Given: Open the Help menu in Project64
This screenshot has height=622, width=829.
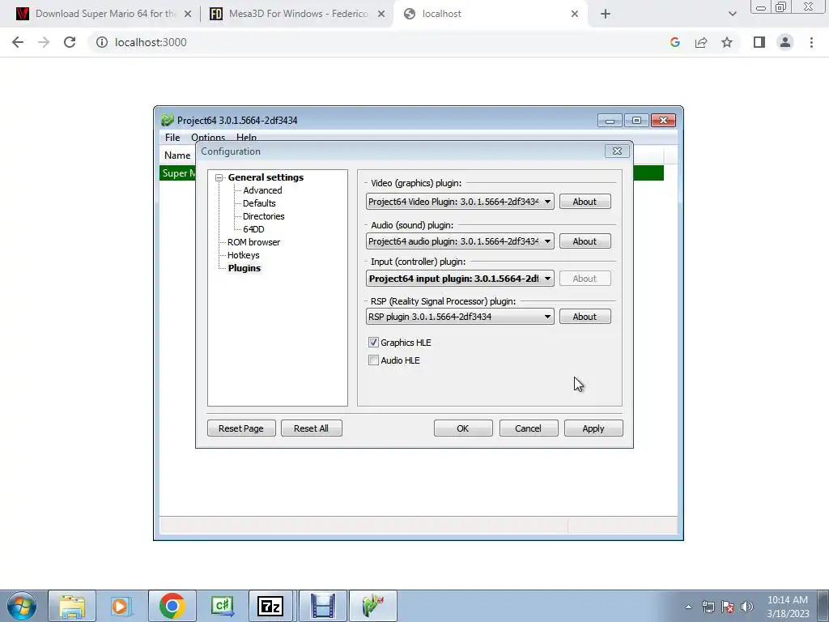Looking at the screenshot, I should (x=246, y=138).
